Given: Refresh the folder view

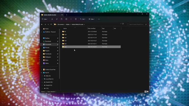Looking at the screenshot, I should (x=123, y=24).
